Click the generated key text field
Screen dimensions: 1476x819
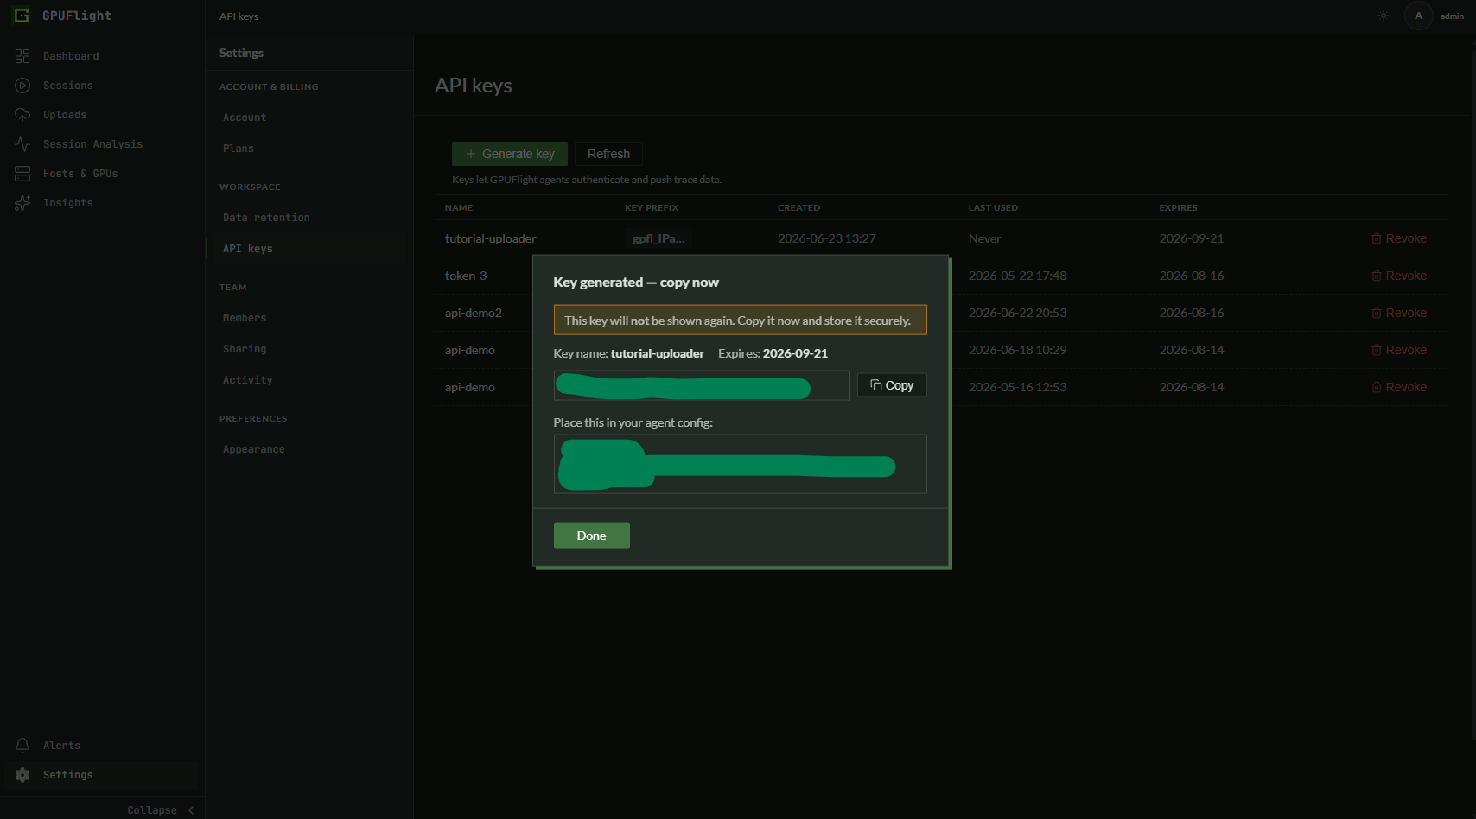702,385
